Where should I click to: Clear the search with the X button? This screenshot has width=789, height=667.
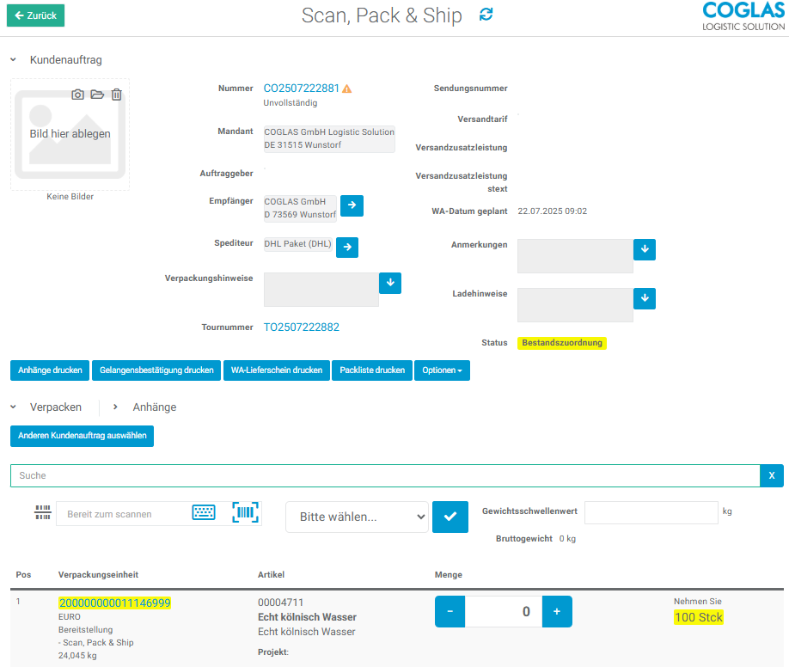tap(772, 476)
